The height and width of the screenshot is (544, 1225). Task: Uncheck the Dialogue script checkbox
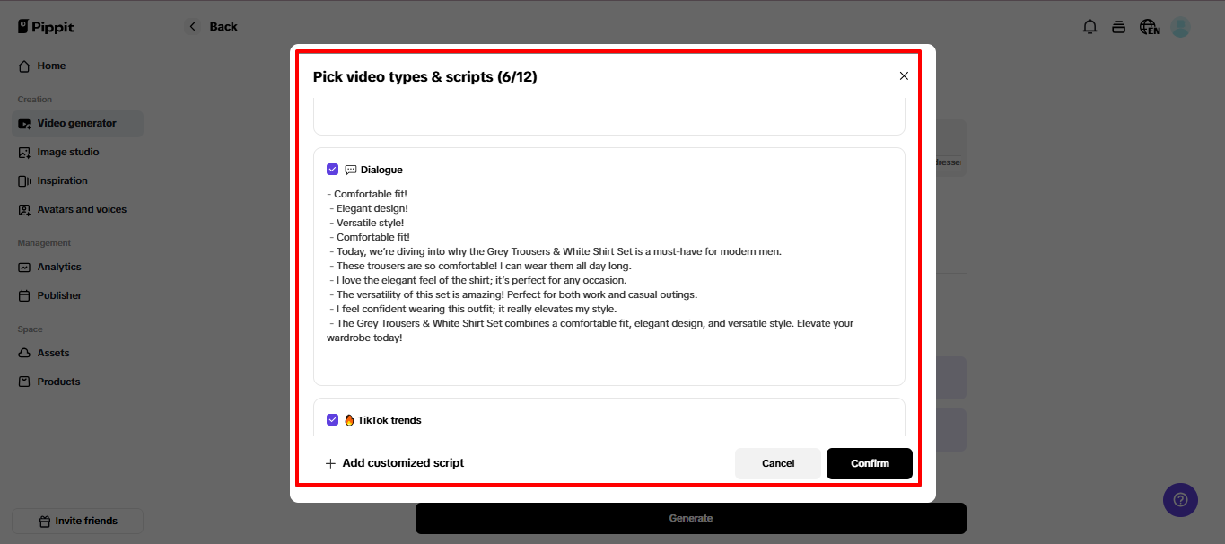pos(333,169)
